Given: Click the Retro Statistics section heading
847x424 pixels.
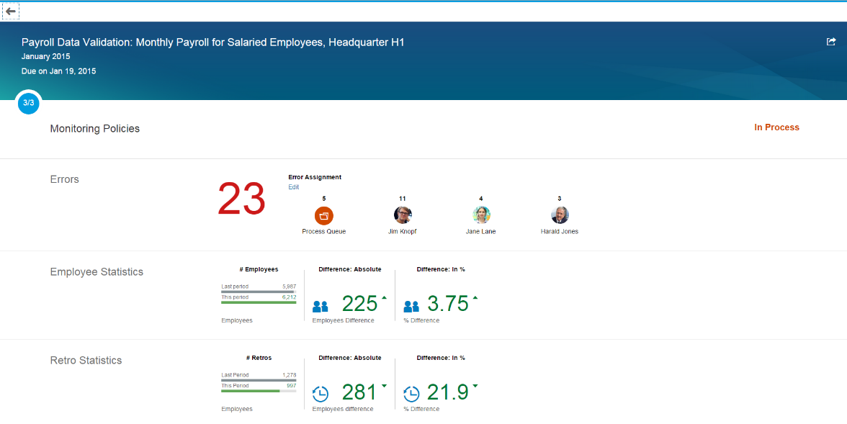Looking at the screenshot, I should 86,360.
